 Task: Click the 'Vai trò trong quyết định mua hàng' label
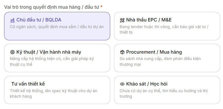point(51,7)
